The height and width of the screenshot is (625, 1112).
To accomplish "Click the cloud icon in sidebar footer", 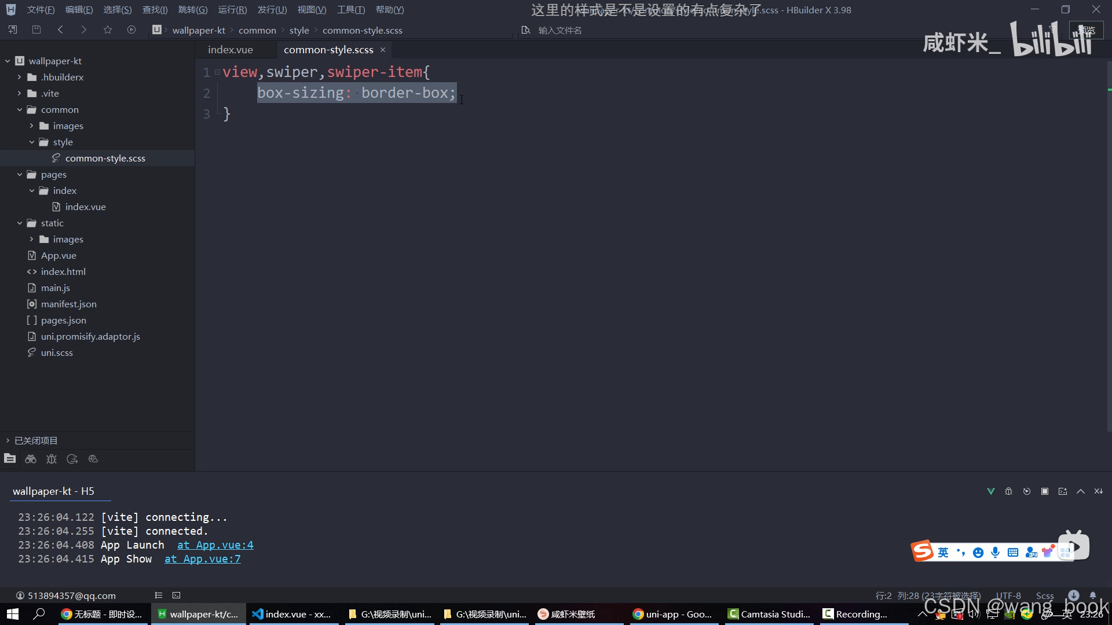I will click(93, 459).
